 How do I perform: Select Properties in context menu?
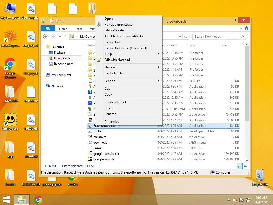tap(129, 122)
